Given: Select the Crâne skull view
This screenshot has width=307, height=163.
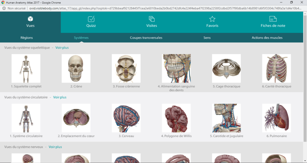Looking at the screenshot, I should [x=76, y=69].
